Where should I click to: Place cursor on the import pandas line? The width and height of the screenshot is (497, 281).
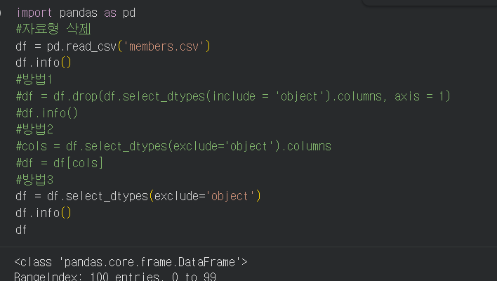pos(76,13)
